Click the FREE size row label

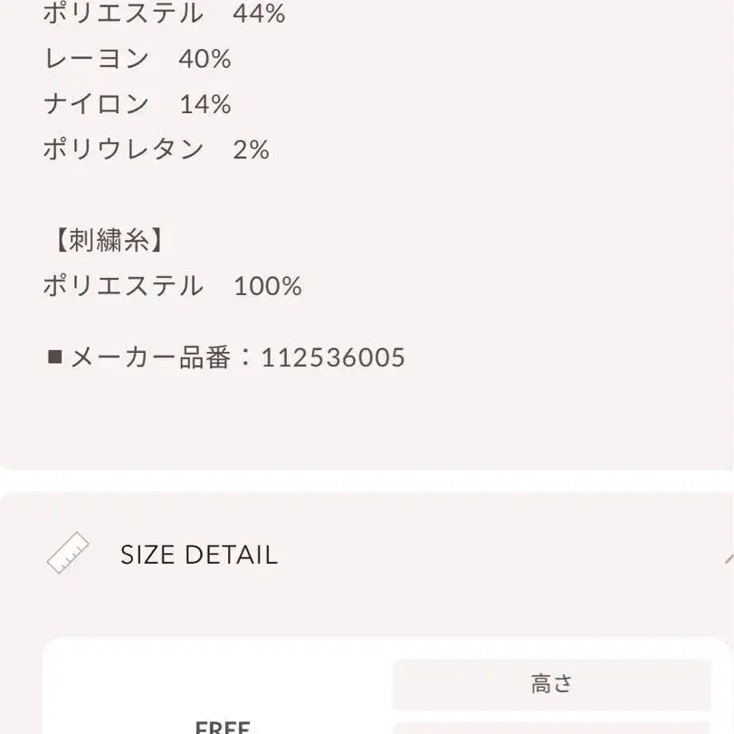tap(223, 726)
